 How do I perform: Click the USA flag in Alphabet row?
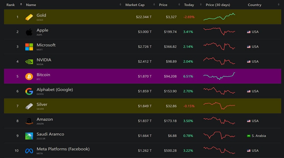(x=249, y=91)
